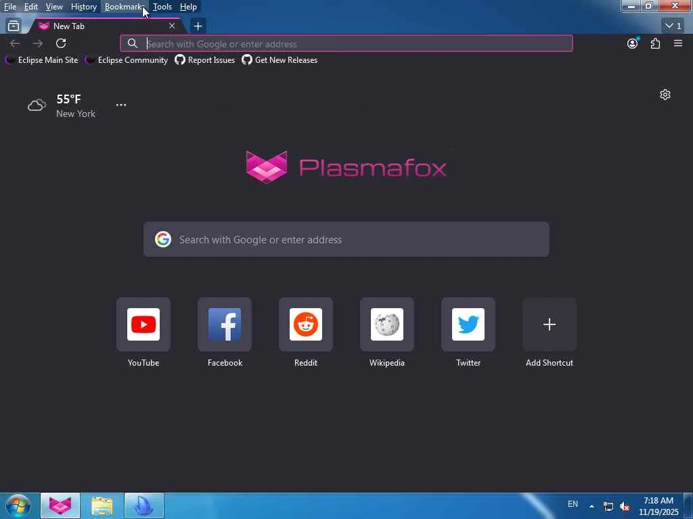Open Report Issues bookmark
Image resolution: width=693 pixels, height=519 pixels.
coord(205,60)
